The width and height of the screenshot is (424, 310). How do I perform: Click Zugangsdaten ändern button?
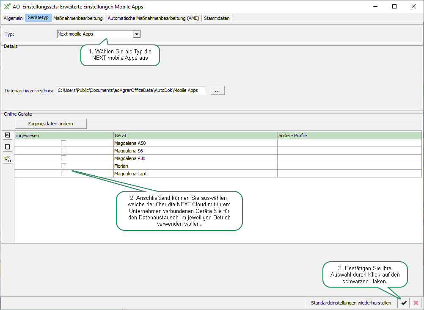coord(51,124)
